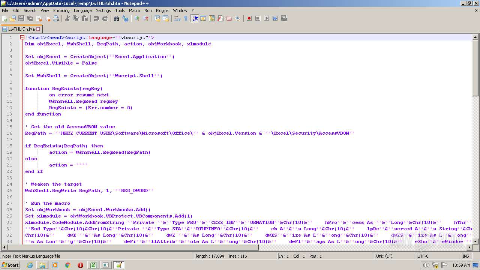Viewport: 480px width, 270px height.
Task: Toggle word wrap toolbar button
Action: tap(177, 18)
